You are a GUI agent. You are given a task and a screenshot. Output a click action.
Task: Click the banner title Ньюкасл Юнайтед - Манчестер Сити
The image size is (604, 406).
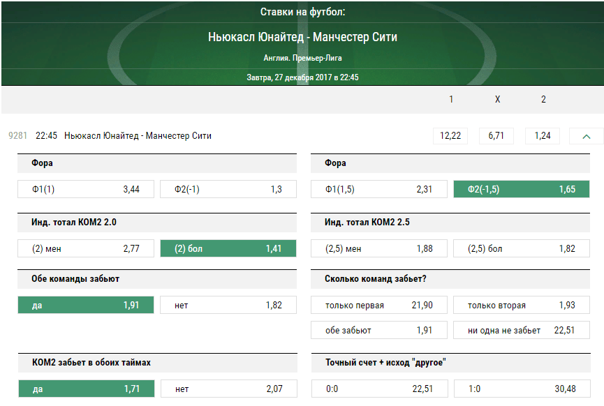pos(302,37)
